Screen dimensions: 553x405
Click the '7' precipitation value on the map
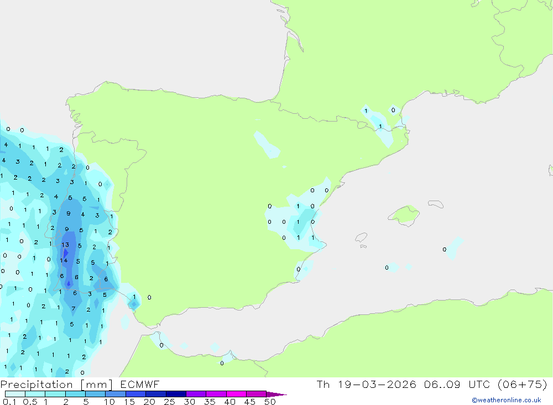pos(74,309)
